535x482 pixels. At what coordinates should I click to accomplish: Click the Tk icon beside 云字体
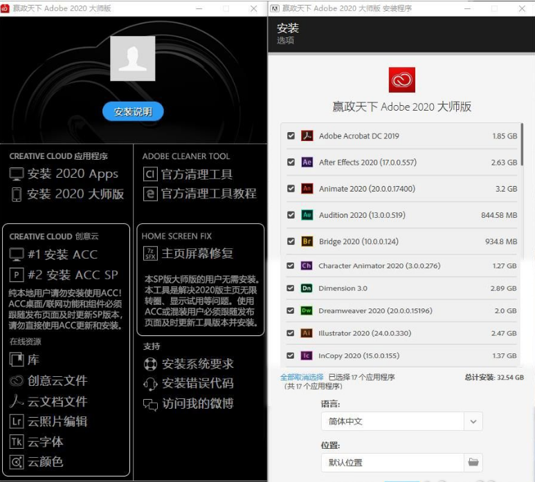click(x=17, y=442)
